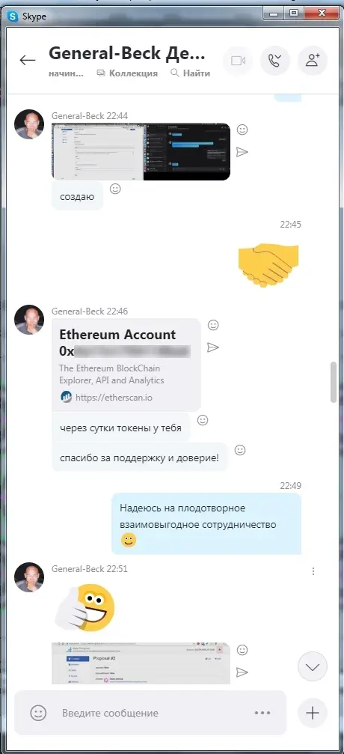Start an audio call
The width and height of the screenshot is (344, 754).
click(x=274, y=61)
